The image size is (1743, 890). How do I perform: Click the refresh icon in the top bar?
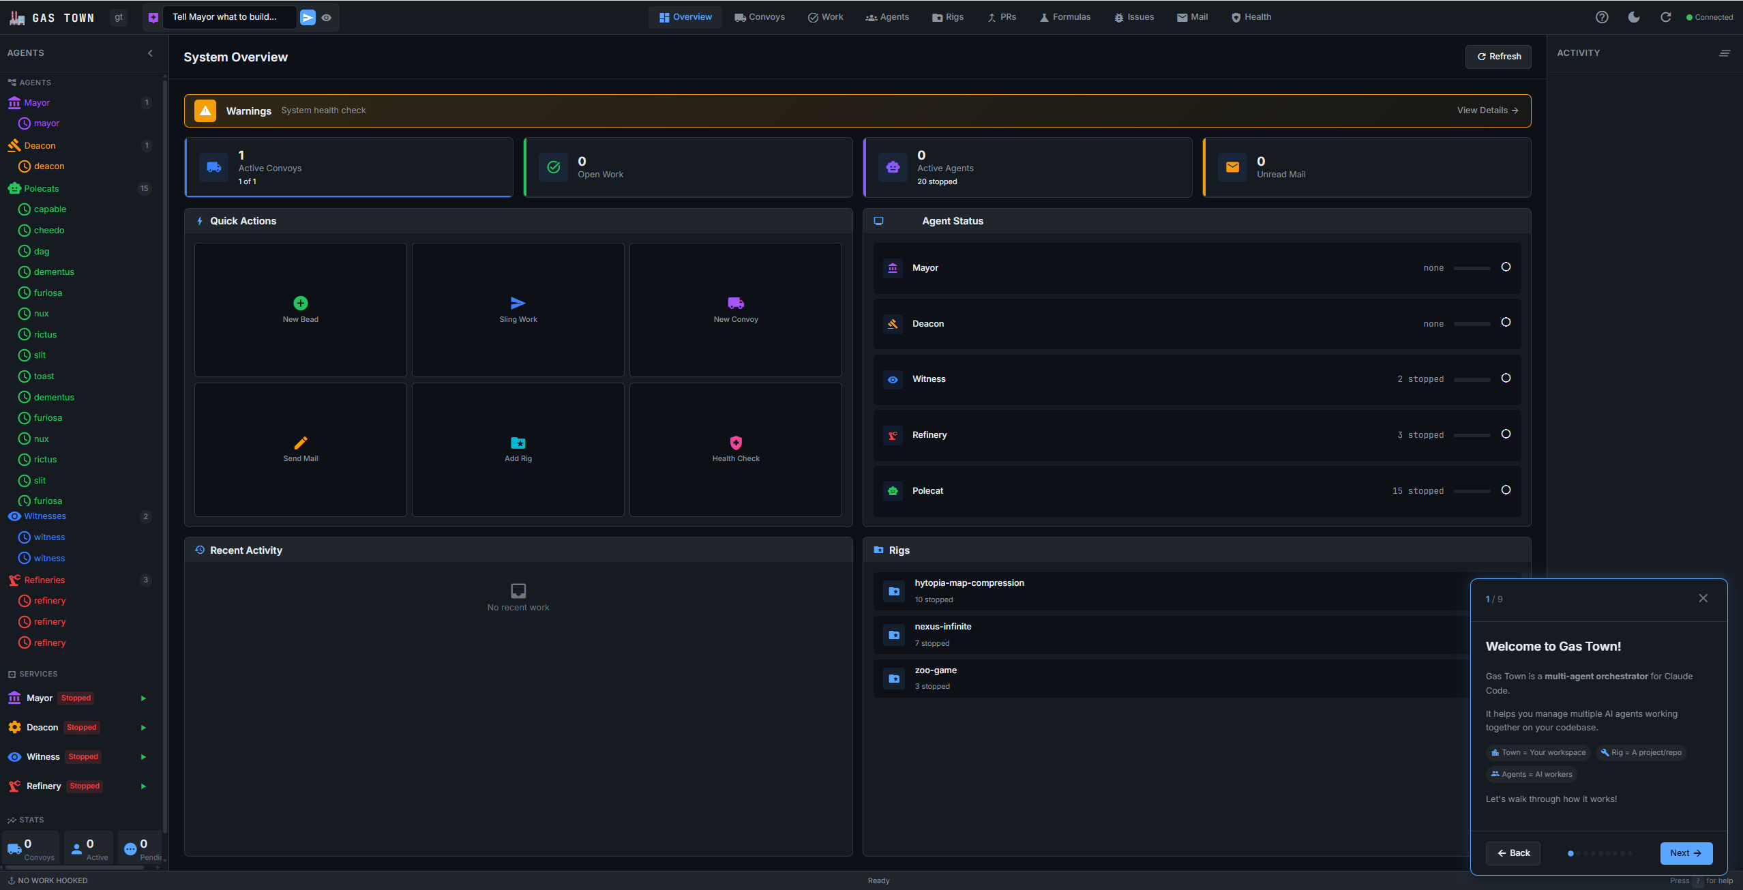pyautogui.click(x=1666, y=17)
